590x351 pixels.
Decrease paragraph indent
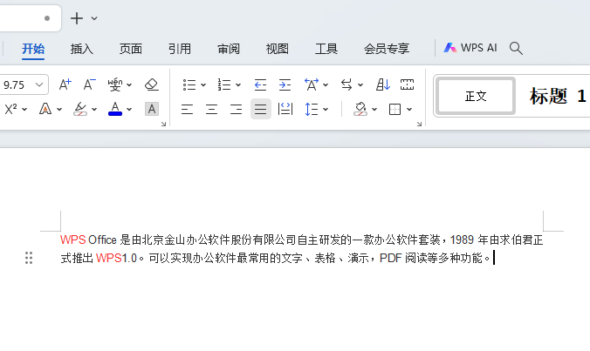260,84
